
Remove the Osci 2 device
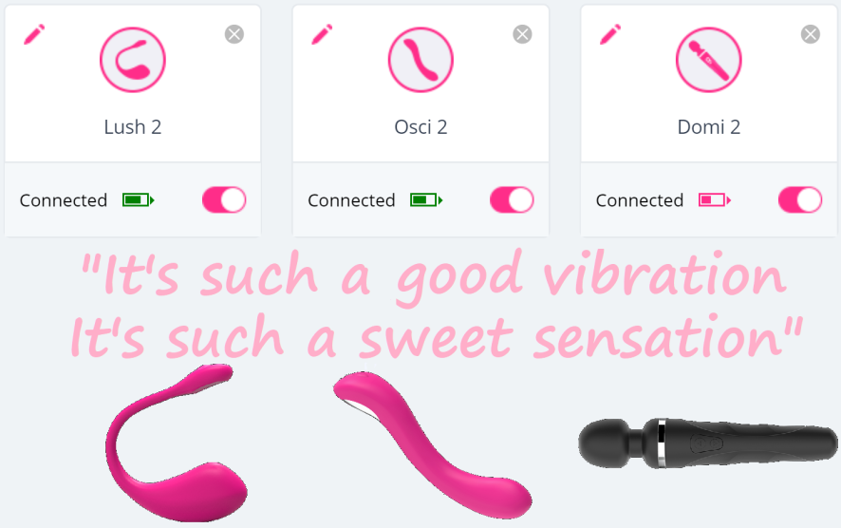coord(522,34)
